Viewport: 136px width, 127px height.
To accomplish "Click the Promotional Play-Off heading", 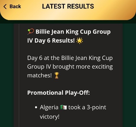I will [x=59, y=93].
